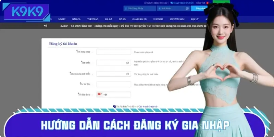Click the chat bubble icon for live chat
Screen dimensions: 274x137
point(172,3)
